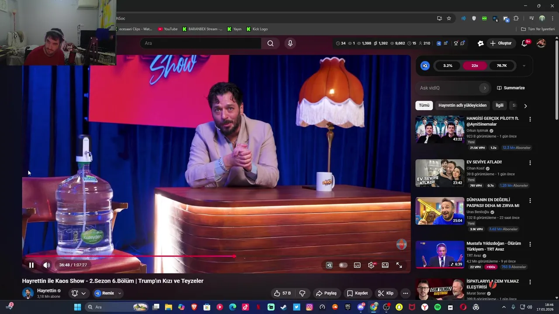Viewport: 559px width, 314px height.
Task: Open the Remix button
Action: point(104,293)
